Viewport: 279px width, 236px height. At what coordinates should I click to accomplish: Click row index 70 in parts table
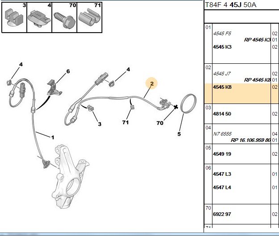coord(208,208)
